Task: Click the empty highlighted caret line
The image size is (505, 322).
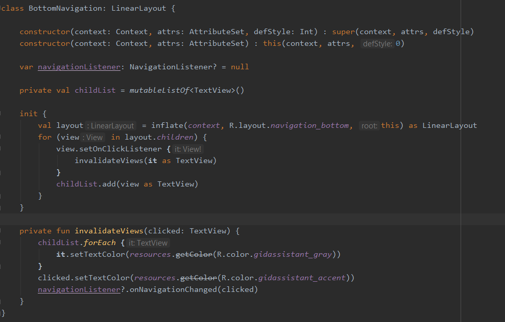Action: pyautogui.click(x=252, y=219)
